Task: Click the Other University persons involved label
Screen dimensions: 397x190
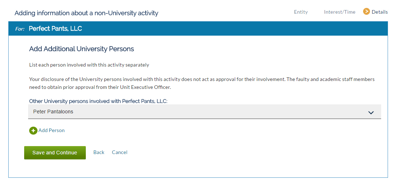Action: [x=98, y=101]
